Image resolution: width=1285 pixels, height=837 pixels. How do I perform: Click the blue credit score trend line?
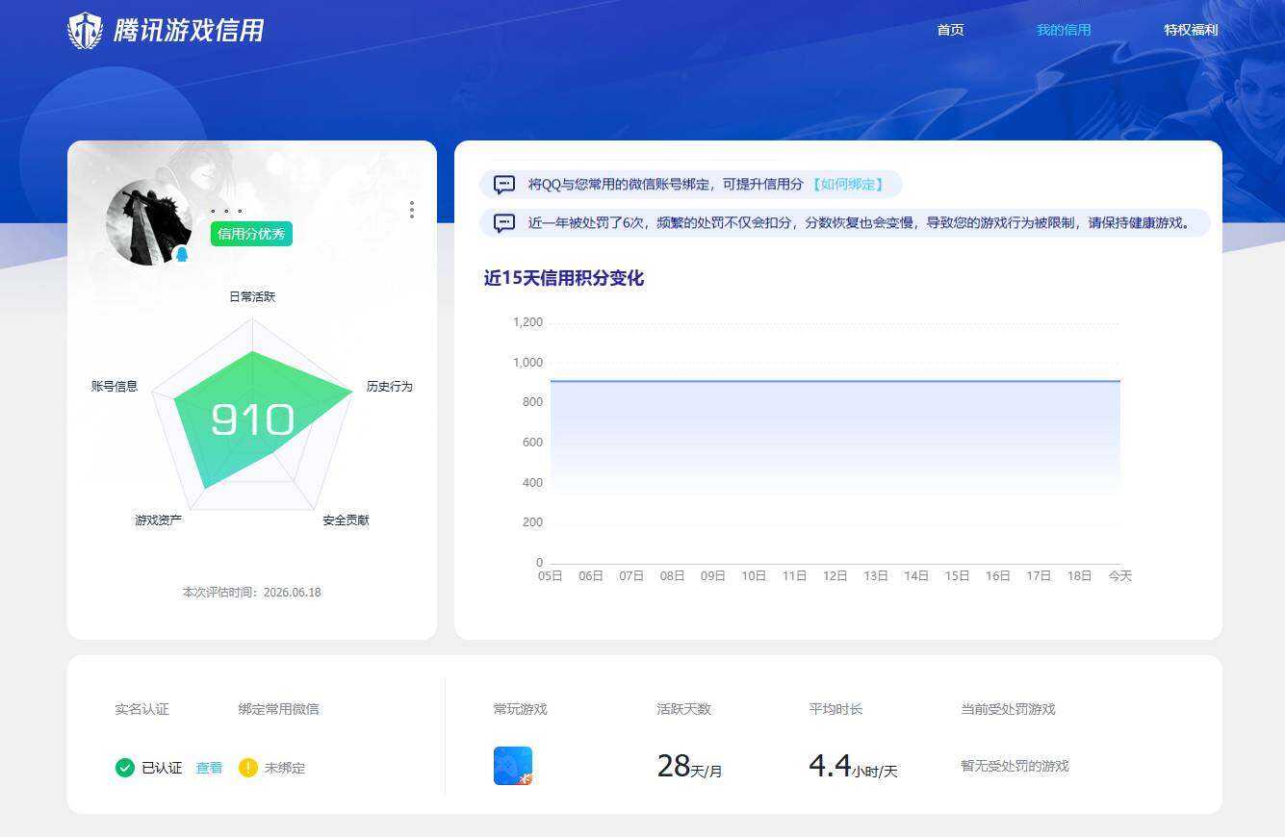tap(835, 381)
